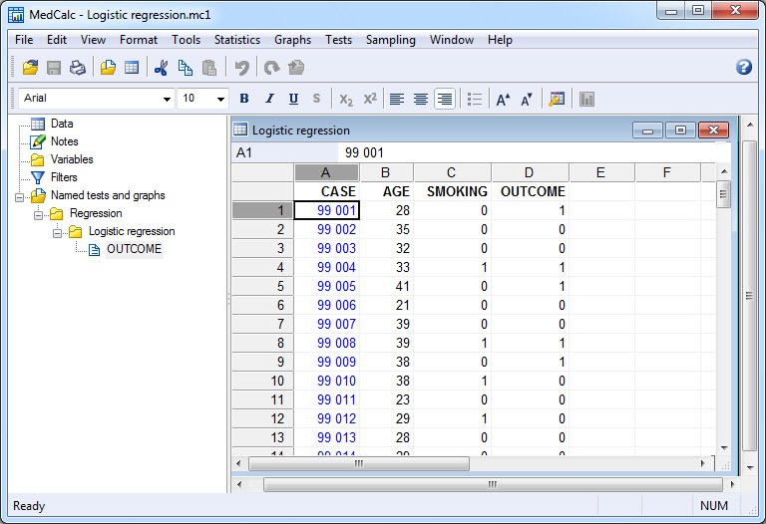766x524 pixels.
Task: Click the MedCalc application title icon
Action: pos(16,15)
